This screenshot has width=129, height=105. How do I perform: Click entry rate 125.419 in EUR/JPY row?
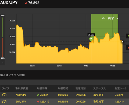point(45,102)
